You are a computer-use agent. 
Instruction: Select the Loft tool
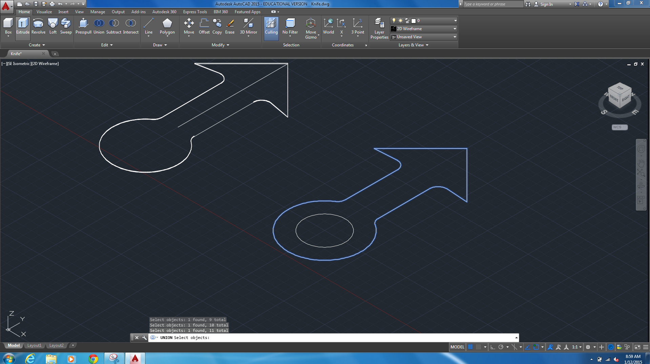[x=53, y=26]
